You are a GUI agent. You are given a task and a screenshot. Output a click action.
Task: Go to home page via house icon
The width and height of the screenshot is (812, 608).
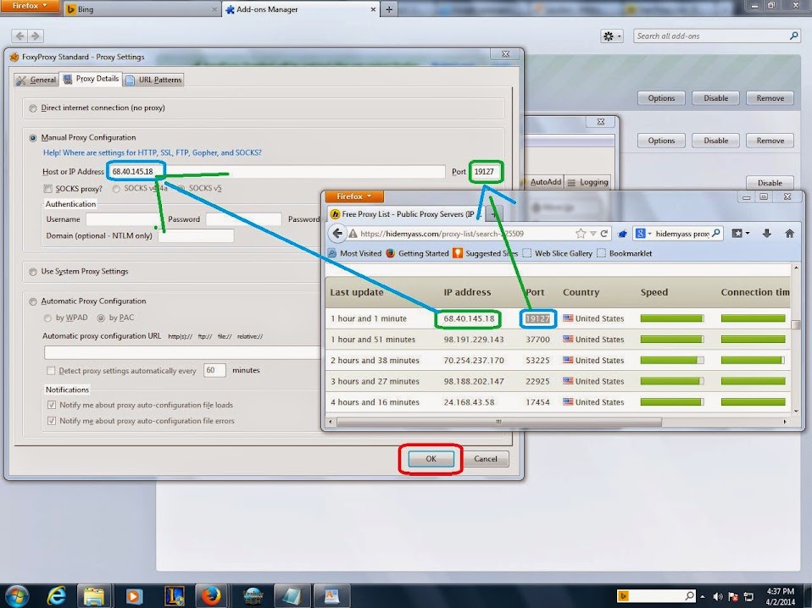(x=789, y=234)
